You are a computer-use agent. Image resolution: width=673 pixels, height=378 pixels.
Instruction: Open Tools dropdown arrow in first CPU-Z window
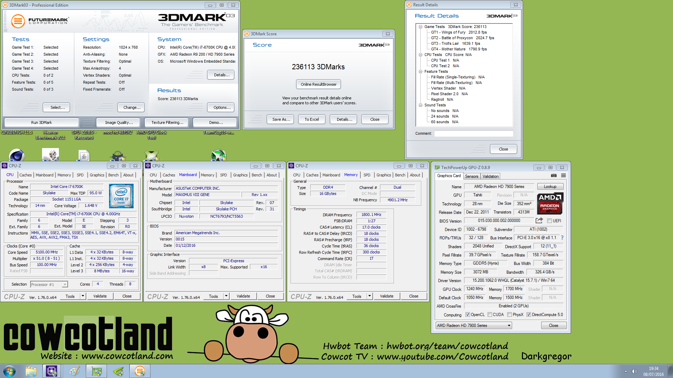[83, 296]
